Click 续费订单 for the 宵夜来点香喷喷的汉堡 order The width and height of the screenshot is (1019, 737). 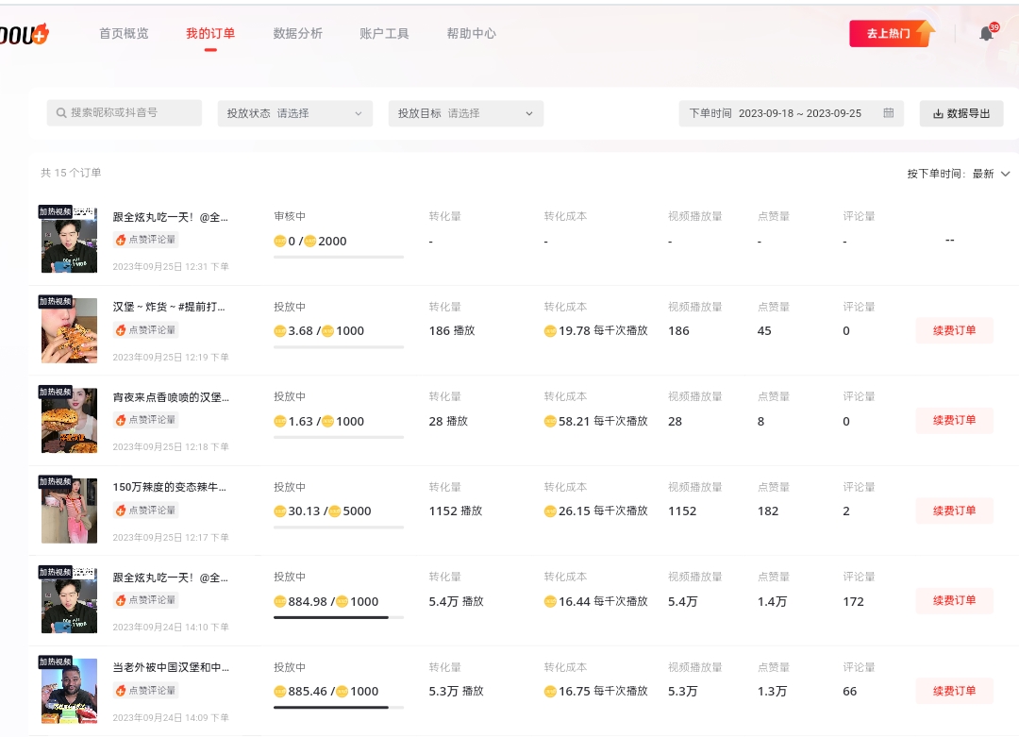[954, 421]
